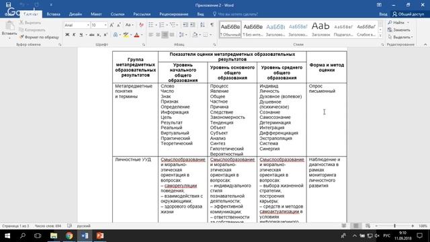Apply the red font color

(x=136, y=35)
